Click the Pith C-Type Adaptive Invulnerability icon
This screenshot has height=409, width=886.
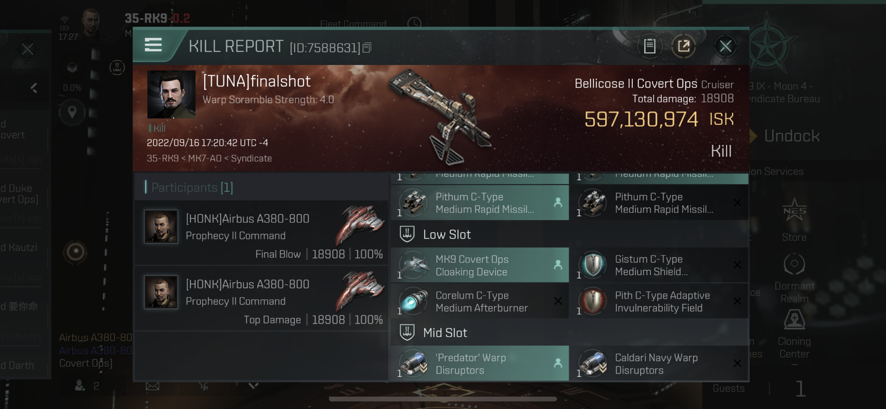(593, 301)
